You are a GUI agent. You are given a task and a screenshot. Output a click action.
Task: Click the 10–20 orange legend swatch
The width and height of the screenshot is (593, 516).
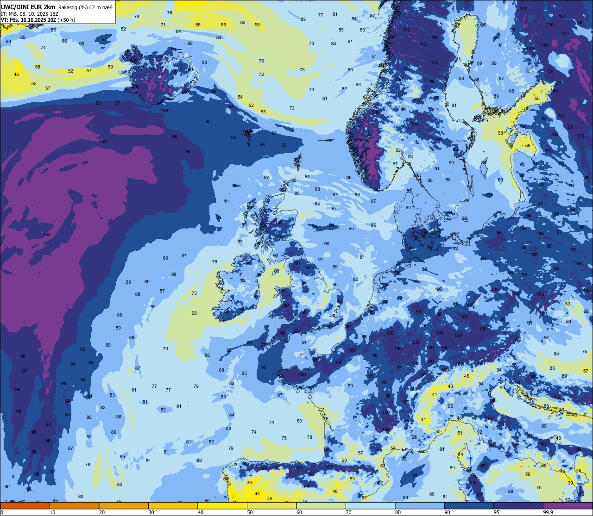(74, 505)
